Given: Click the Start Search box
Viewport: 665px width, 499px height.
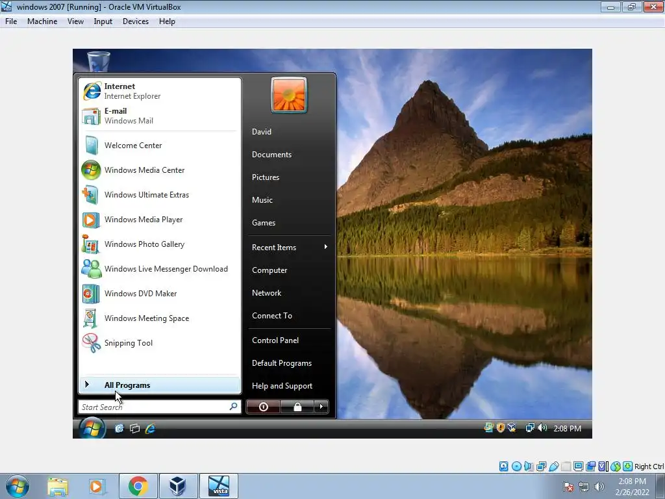Looking at the screenshot, I should 160,407.
